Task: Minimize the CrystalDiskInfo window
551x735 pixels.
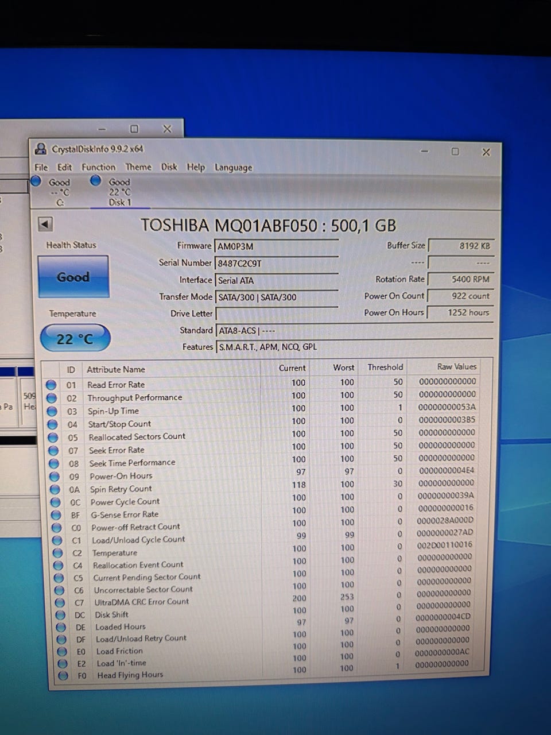Action: 425,152
